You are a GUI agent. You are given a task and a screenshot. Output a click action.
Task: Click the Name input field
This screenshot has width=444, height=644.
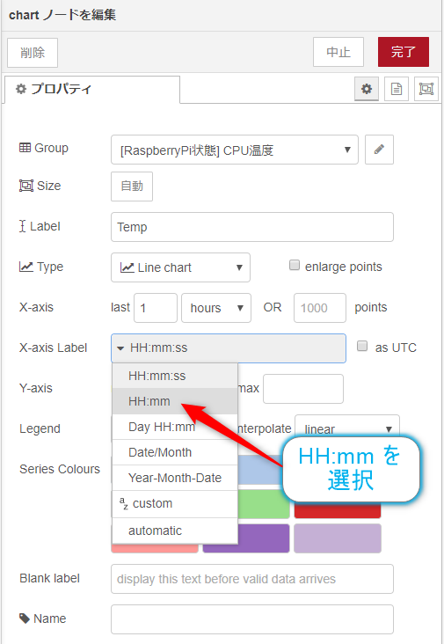coord(252,619)
